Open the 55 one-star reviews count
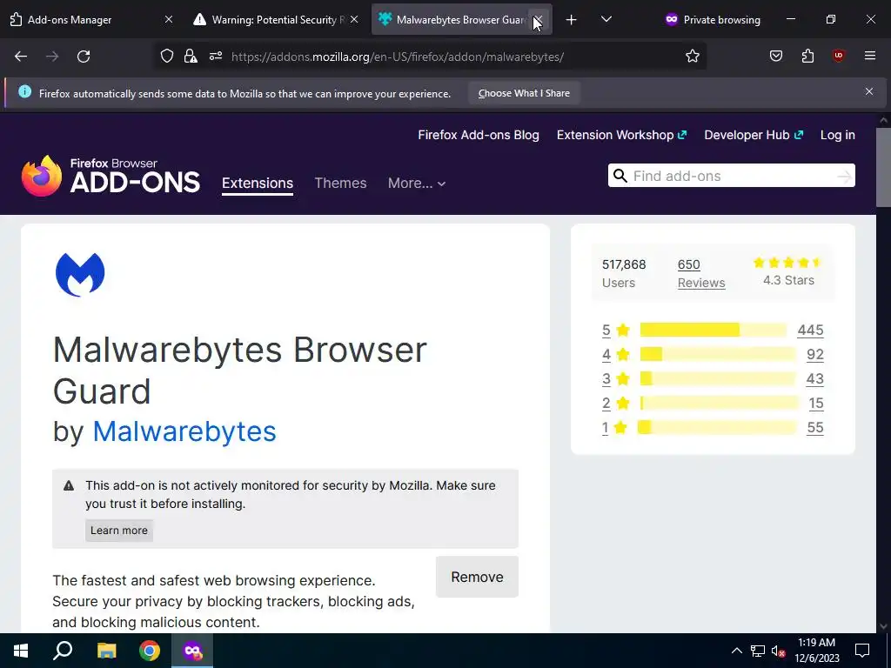891x668 pixels. 814,428
